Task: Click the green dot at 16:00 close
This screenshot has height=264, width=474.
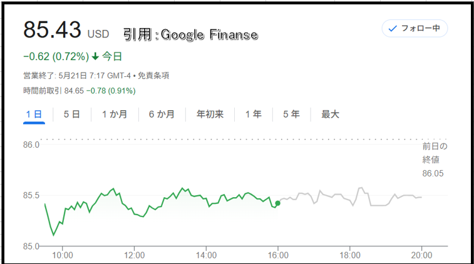Action: pyautogui.click(x=277, y=203)
